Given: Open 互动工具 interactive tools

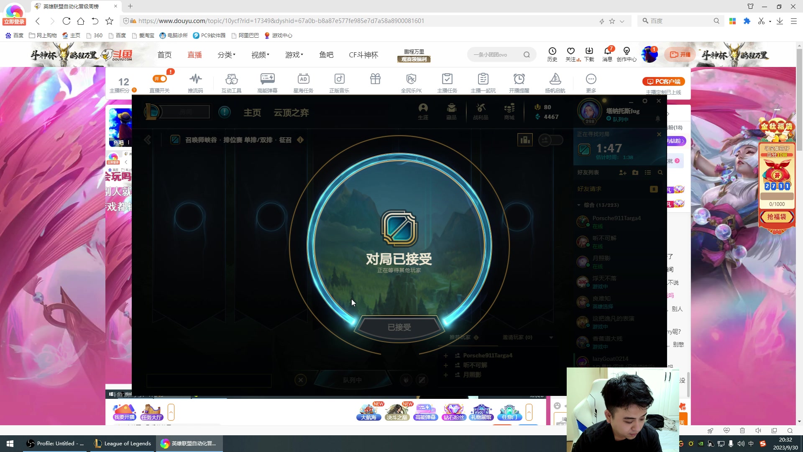Looking at the screenshot, I should pyautogui.click(x=231, y=83).
